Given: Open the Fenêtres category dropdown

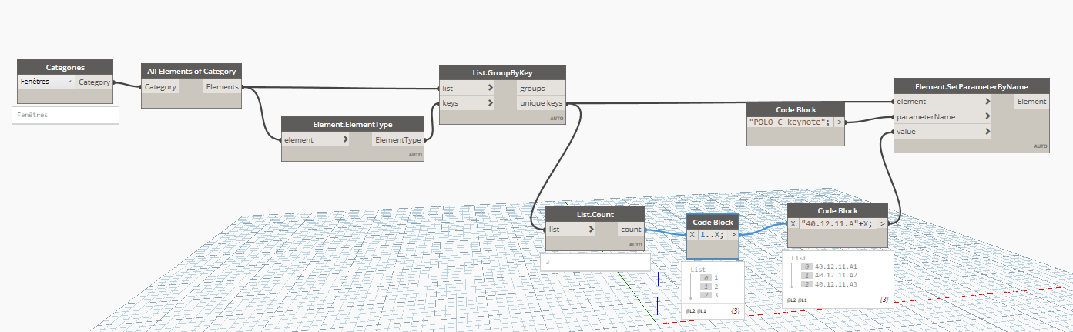Looking at the screenshot, I should click(x=46, y=82).
